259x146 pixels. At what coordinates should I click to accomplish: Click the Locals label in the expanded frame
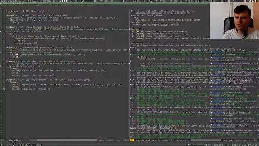(x=142, y=57)
